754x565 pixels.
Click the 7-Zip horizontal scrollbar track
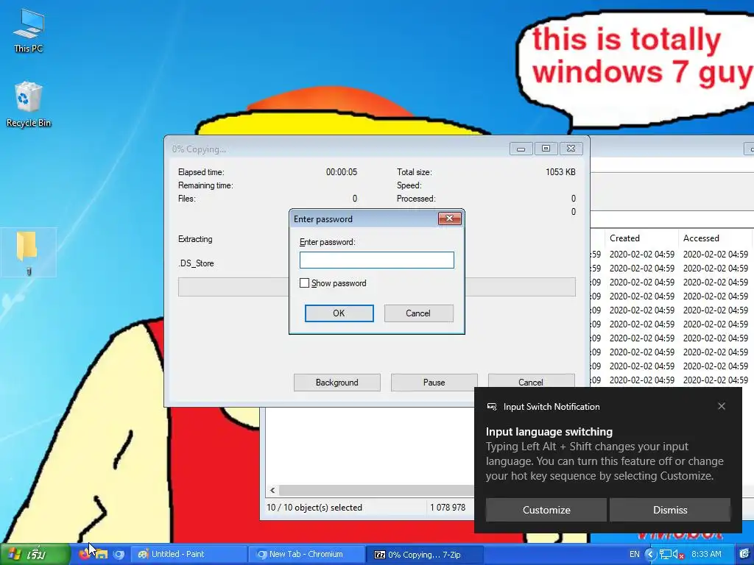coord(376,491)
